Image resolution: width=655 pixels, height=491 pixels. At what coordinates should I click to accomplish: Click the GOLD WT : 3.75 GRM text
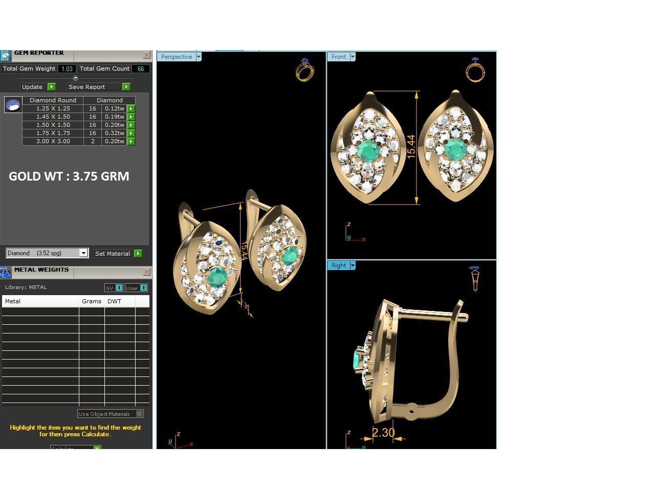pos(69,176)
